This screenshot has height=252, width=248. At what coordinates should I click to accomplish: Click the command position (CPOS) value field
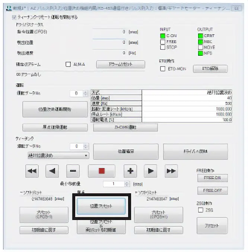[x=109, y=32]
